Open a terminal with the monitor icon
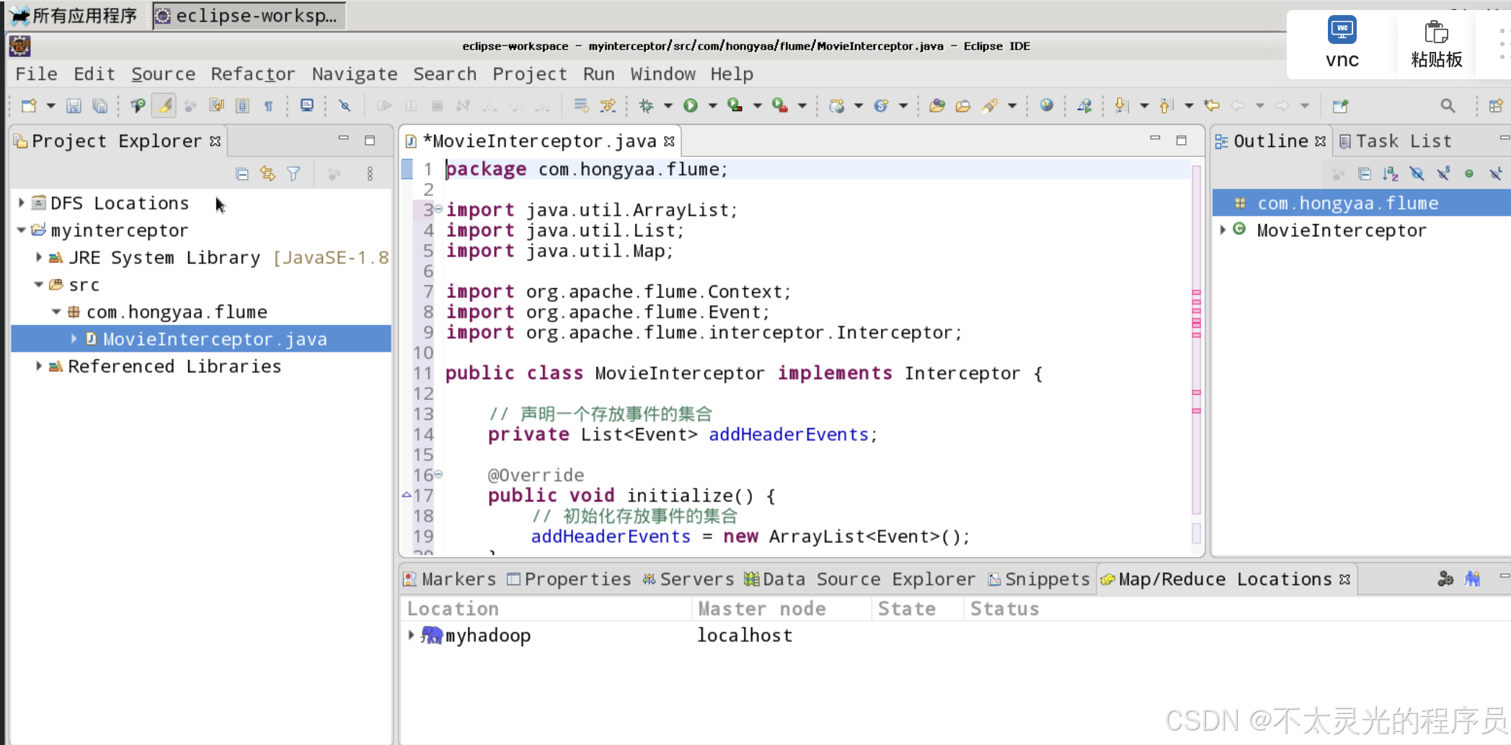This screenshot has width=1511, height=745. click(x=307, y=105)
